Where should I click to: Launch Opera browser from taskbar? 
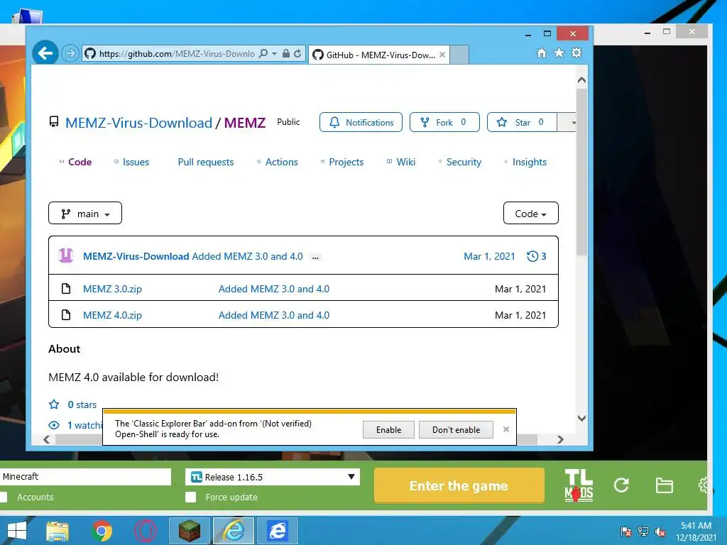pos(146,531)
